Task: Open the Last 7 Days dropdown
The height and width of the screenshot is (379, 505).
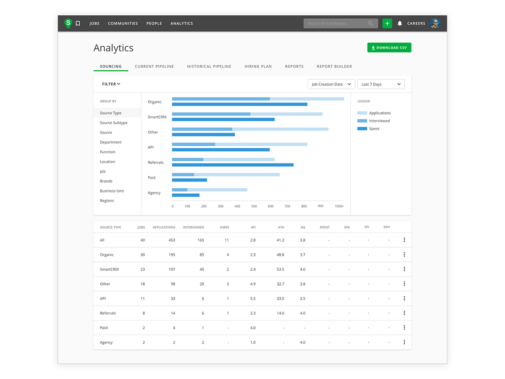Action: tap(381, 84)
